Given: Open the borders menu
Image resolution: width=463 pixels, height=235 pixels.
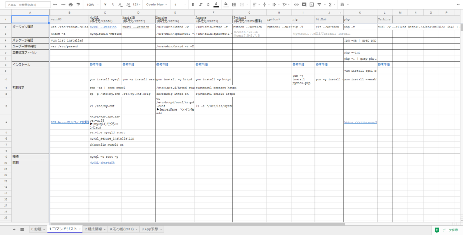Looking at the screenshot, I should (234, 5).
